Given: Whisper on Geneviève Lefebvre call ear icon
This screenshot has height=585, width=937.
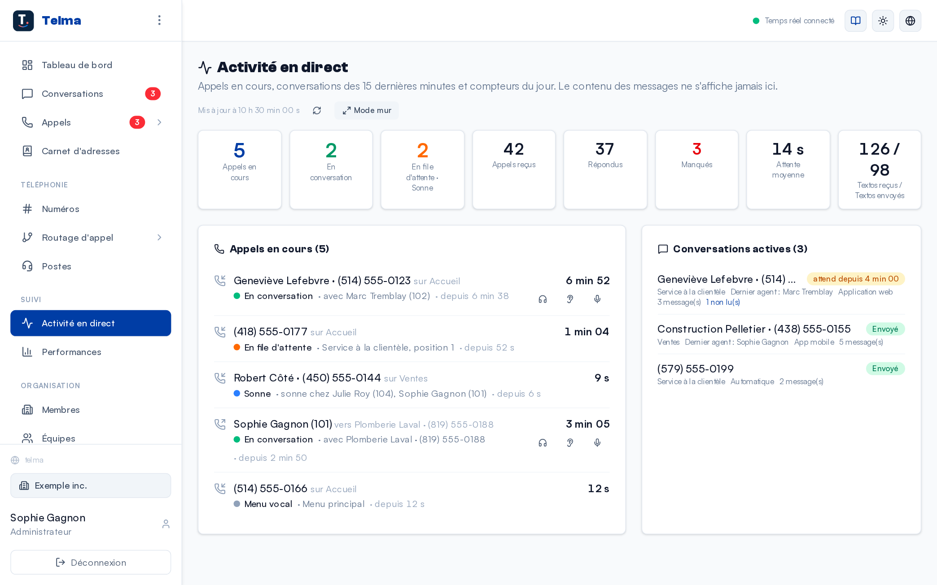Looking at the screenshot, I should click(570, 299).
